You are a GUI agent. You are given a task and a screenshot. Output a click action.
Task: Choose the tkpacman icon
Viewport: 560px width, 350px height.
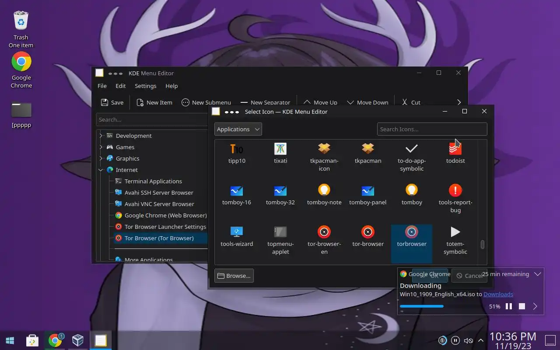(x=368, y=149)
